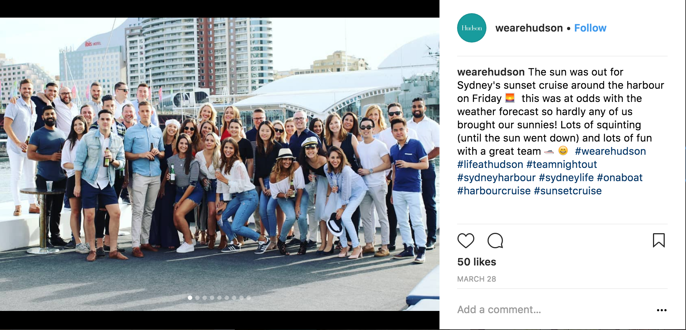
Task: Like the post with the heart icon
Action: tap(466, 241)
